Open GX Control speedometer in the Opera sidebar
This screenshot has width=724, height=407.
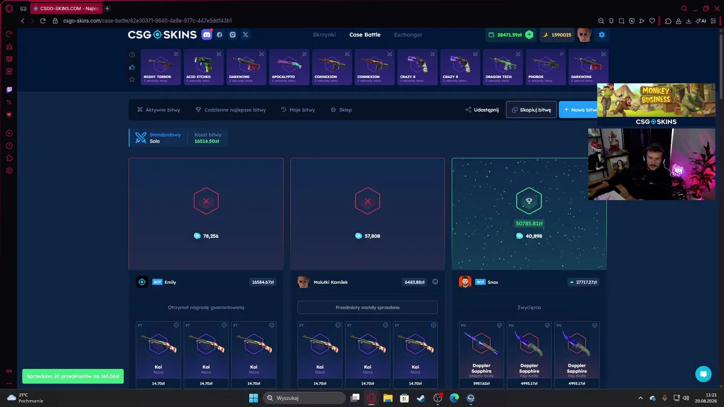[x=9, y=34]
